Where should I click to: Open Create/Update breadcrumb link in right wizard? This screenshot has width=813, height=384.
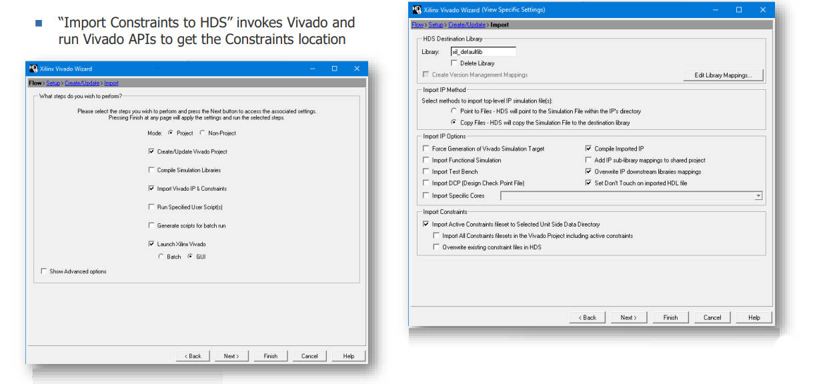point(467,25)
